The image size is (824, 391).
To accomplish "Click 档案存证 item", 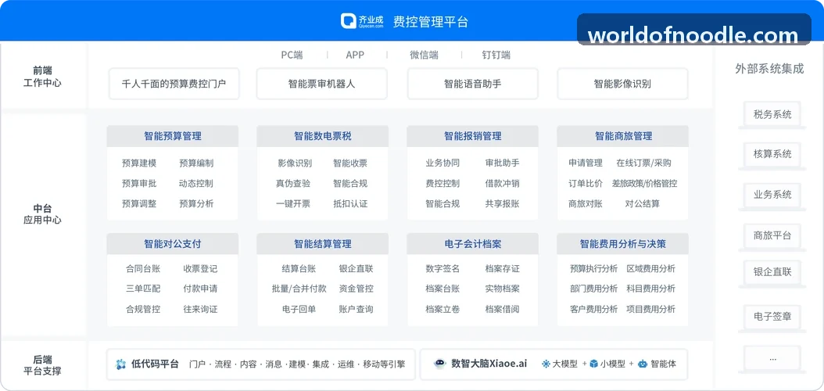I will point(503,268).
